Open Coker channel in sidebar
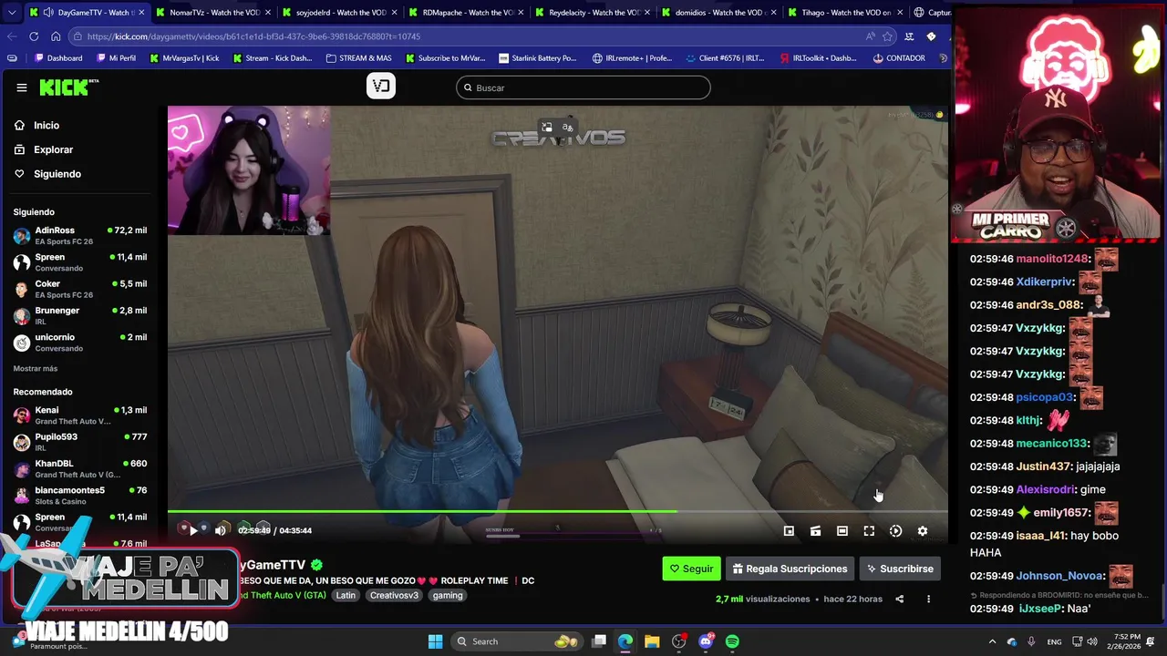This screenshot has width=1167, height=656. [x=80, y=289]
